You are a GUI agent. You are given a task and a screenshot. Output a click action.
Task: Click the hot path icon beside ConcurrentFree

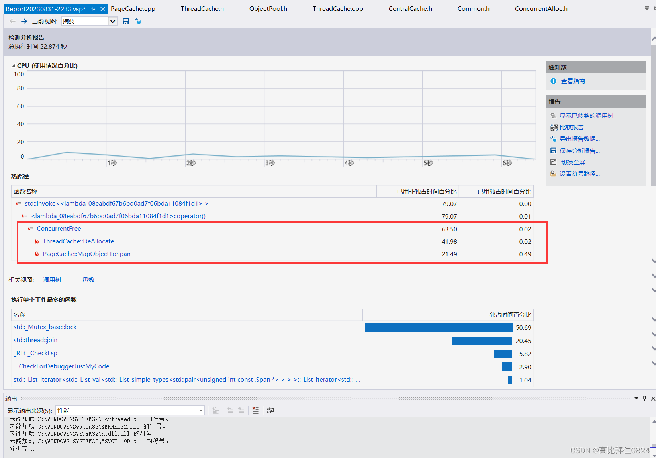pos(30,229)
